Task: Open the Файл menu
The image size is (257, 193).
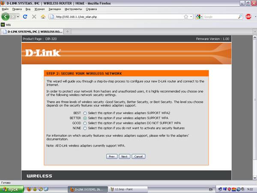Action: point(5,9)
